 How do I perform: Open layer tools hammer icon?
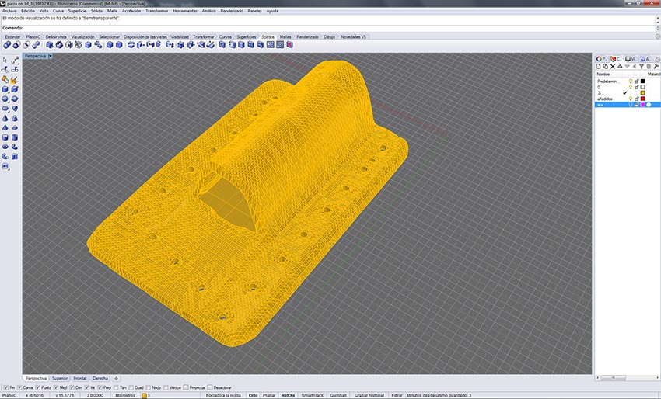pos(656,67)
